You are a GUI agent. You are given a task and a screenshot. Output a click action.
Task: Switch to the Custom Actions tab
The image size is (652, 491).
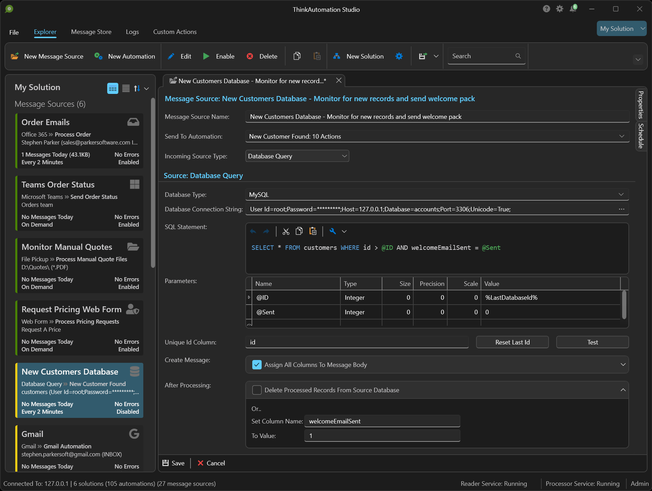tap(175, 32)
